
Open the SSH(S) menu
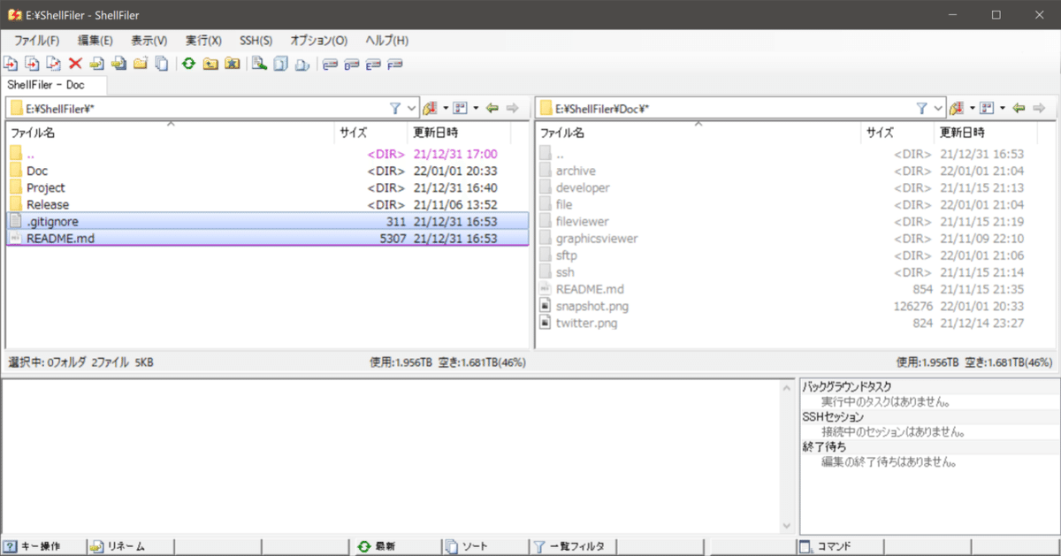pos(256,40)
